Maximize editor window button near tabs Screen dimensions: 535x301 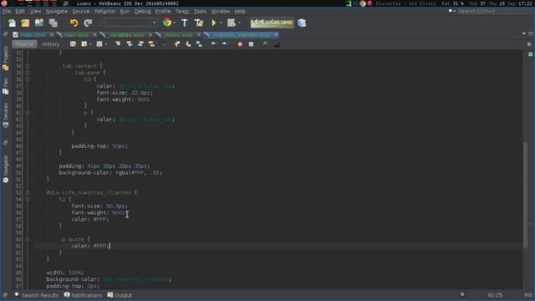(x=531, y=33)
